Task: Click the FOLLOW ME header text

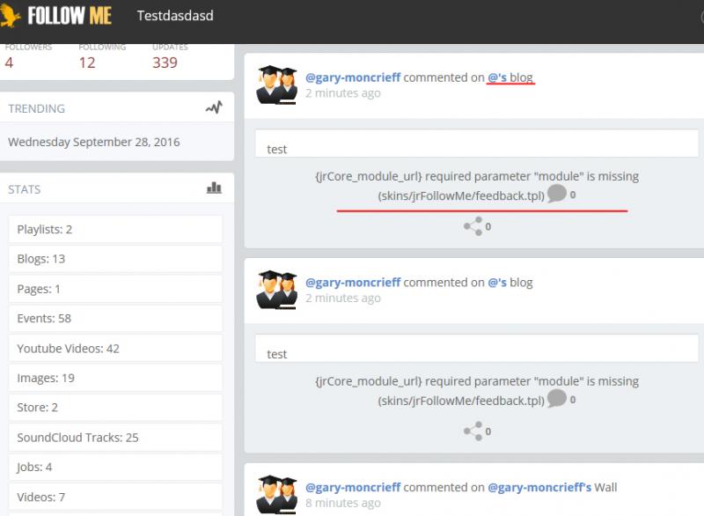Action: pos(70,16)
